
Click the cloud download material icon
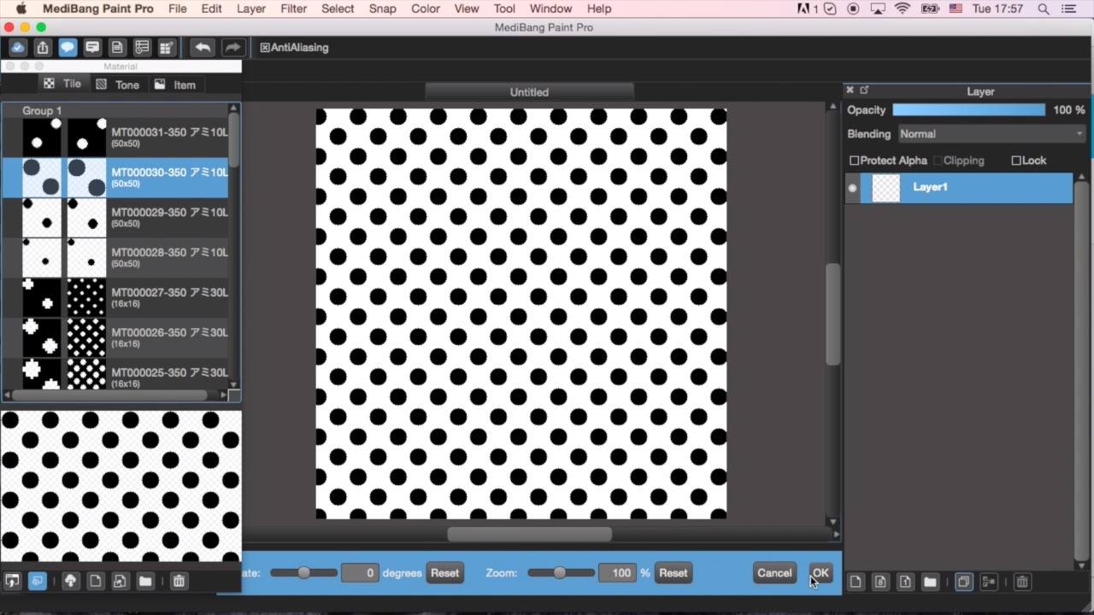tap(70, 581)
